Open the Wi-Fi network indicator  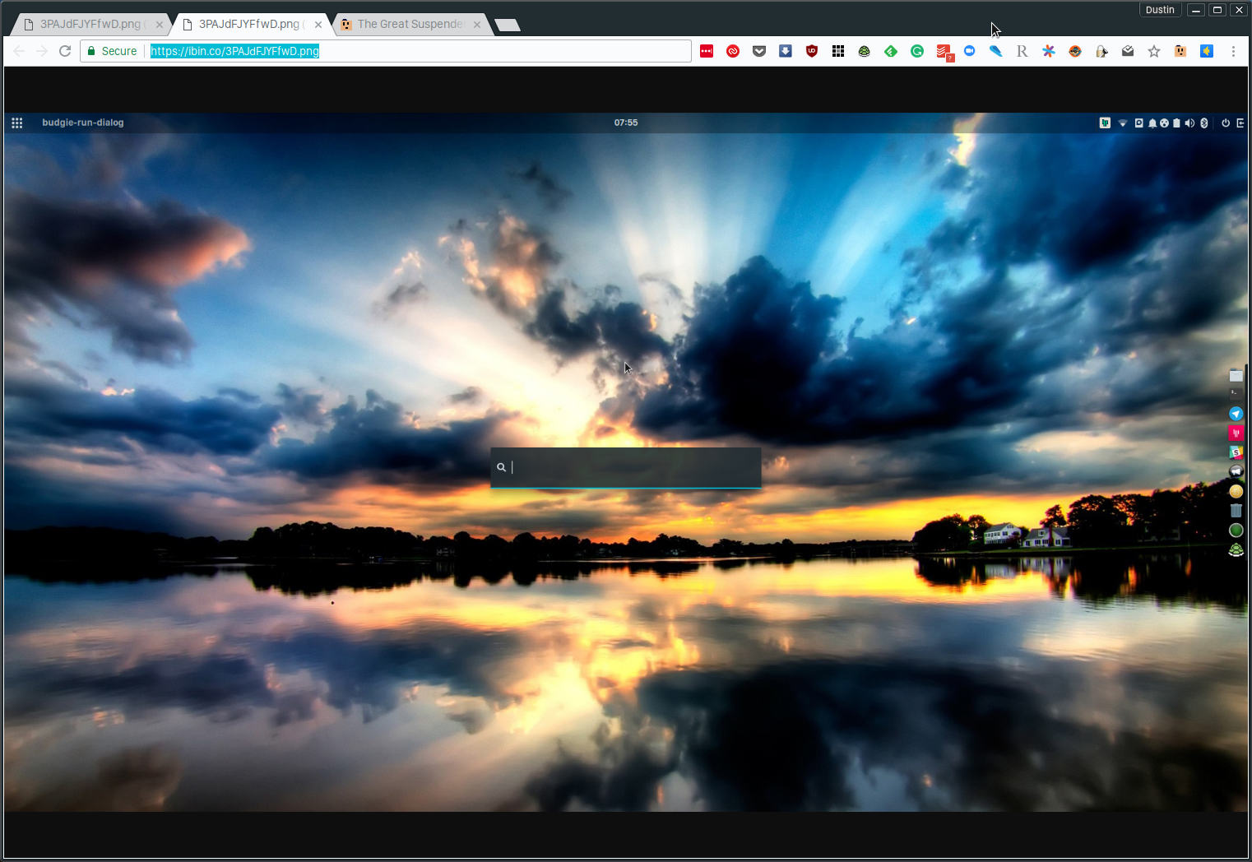coord(1123,123)
